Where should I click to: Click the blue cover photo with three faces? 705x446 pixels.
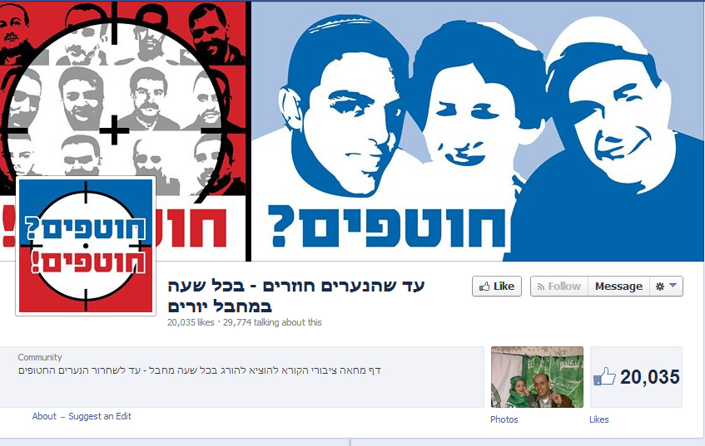point(478,131)
